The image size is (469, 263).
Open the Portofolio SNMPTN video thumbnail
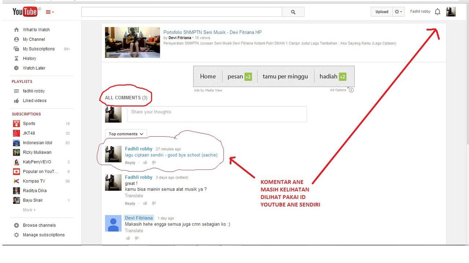pos(132,42)
